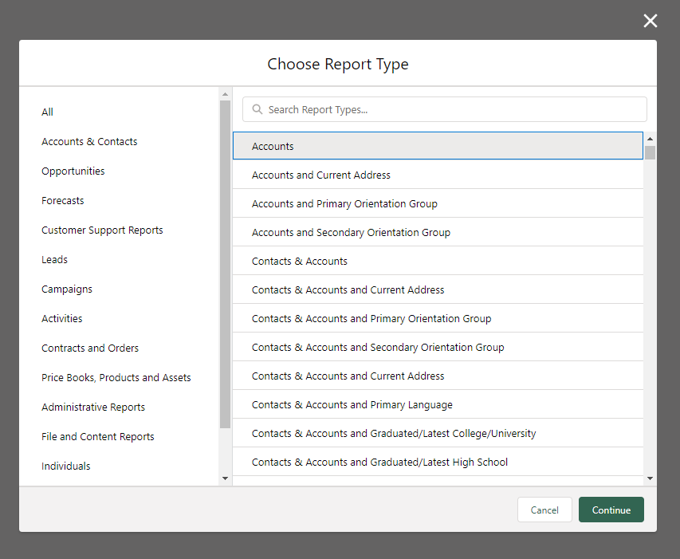Select Administrative Reports category
680x559 pixels.
[93, 407]
